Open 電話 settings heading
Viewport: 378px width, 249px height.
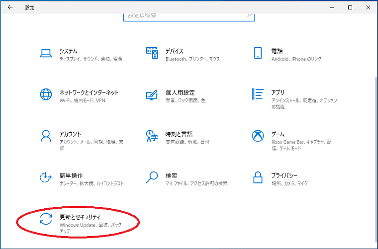tap(277, 51)
